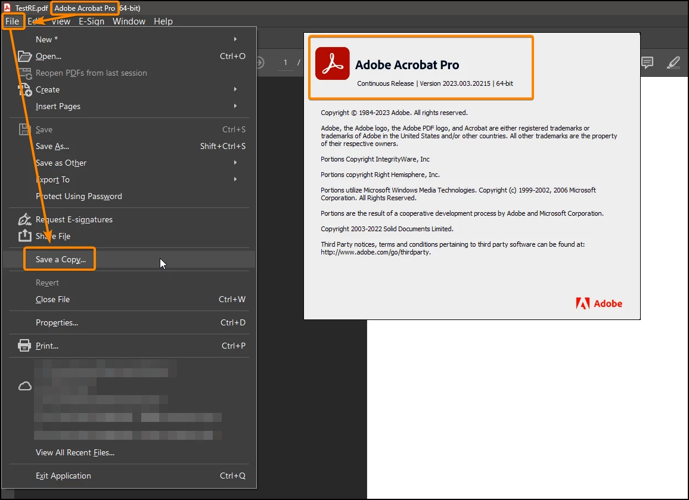Open the thirdparty URL link text

(x=375, y=253)
